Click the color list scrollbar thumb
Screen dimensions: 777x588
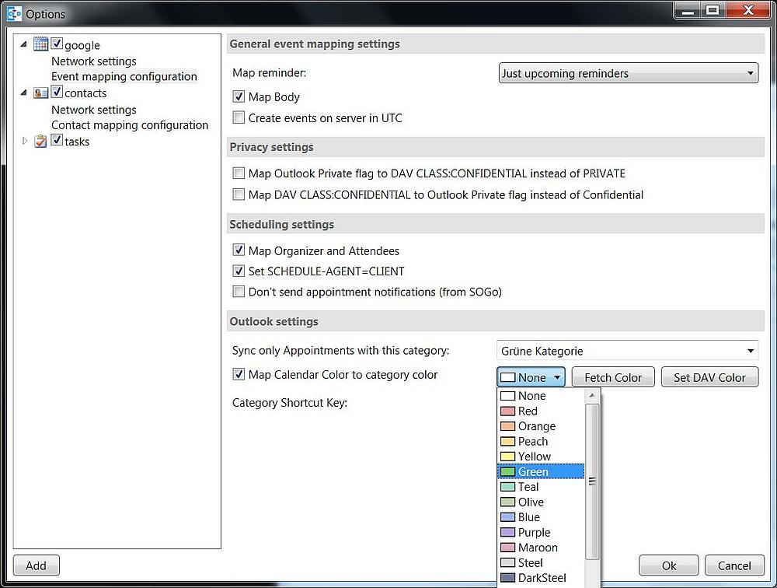[x=592, y=481]
